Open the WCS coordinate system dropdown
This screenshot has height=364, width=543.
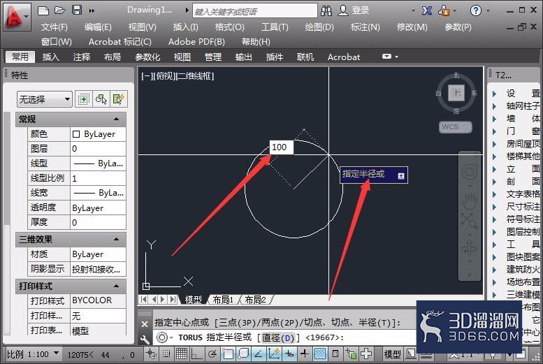[x=456, y=127]
